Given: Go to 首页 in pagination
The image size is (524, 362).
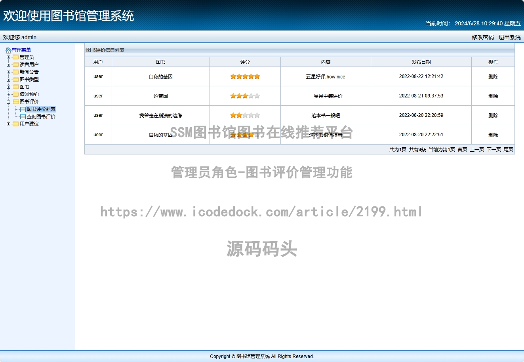Looking at the screenshot, I should pos(462,150).
